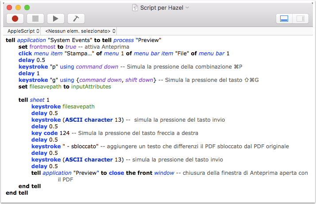Toggle the bottom accessory pane view

284,19
